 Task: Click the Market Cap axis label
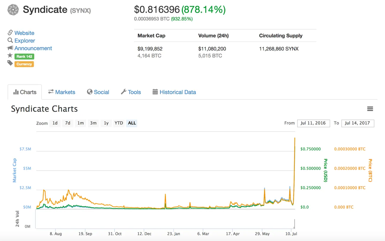pyautogui.click(x=14, y=170)
